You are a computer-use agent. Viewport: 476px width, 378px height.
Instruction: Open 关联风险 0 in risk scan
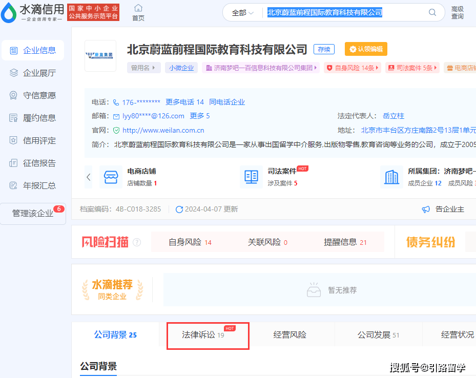[267, 242]
